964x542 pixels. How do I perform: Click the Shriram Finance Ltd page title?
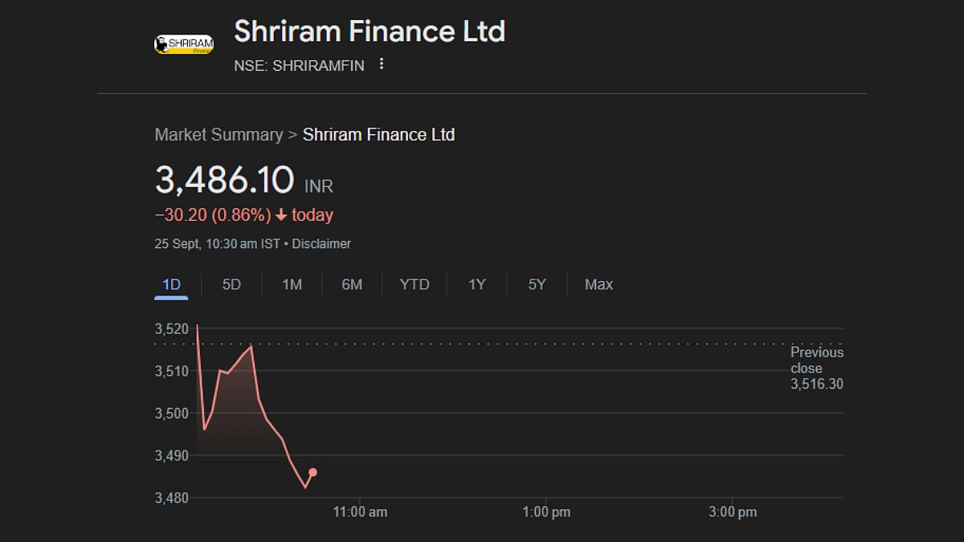click(x=370, y=32)
